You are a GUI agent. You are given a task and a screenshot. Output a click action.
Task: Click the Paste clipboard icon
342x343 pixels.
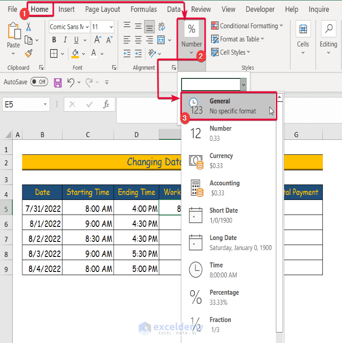[14, 31]
